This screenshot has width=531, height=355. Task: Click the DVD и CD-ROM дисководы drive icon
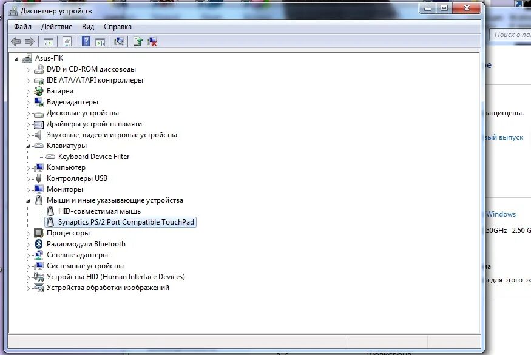pyautogui.click(x=39, y=69)
